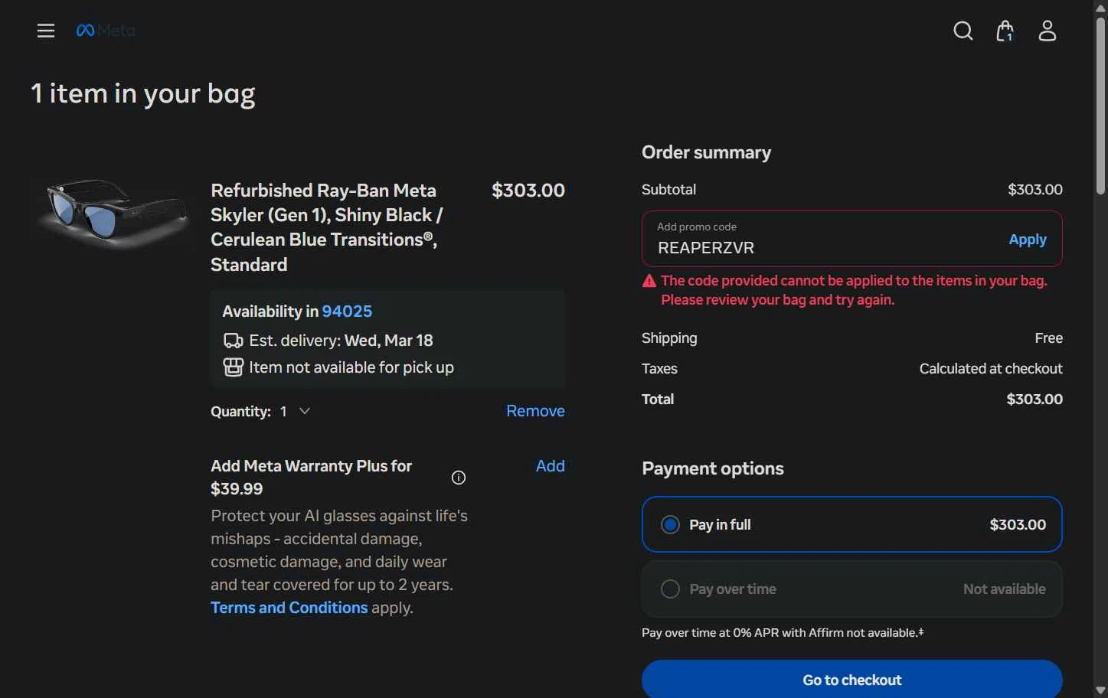Click the Shipping Free value

click(1048, 338)
